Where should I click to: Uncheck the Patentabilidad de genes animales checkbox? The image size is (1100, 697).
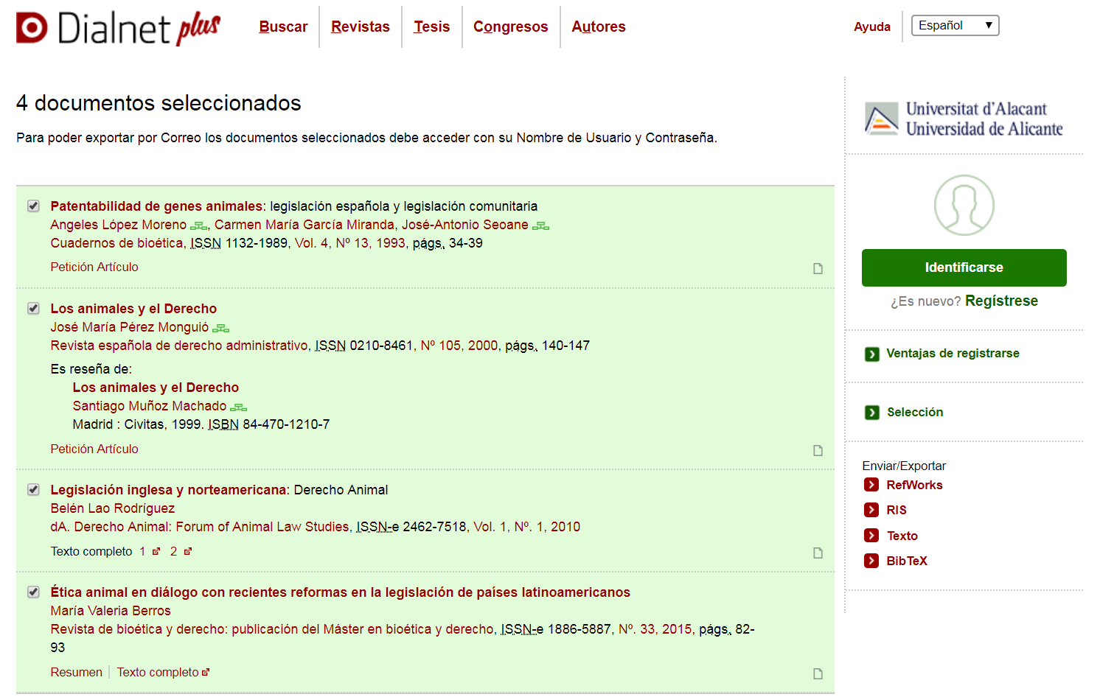click(33, 206)
